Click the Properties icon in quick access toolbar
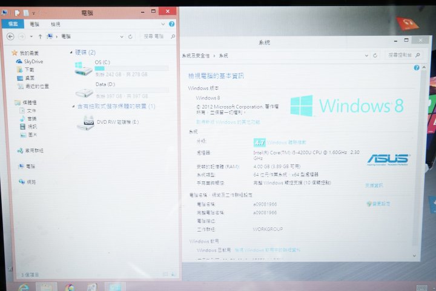 click(x=17, y=13)
